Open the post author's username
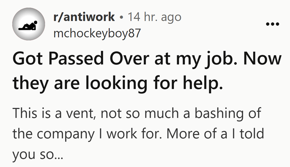 96,34
